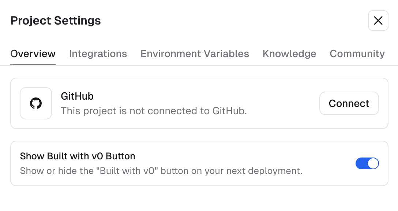Open the Environment Variables tab
Viewport: 398px width, 211px height.
[195, 53]
